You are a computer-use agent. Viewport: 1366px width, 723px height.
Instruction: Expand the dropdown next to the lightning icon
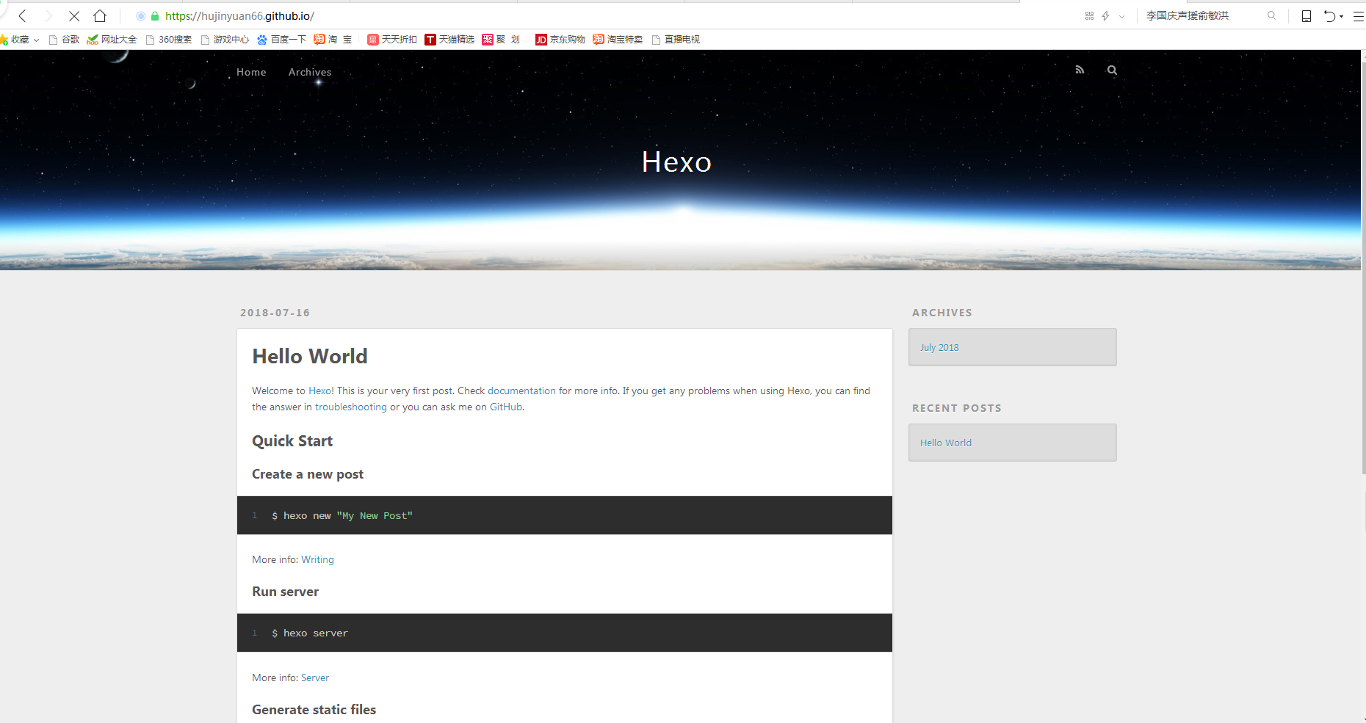point(1121,16)
